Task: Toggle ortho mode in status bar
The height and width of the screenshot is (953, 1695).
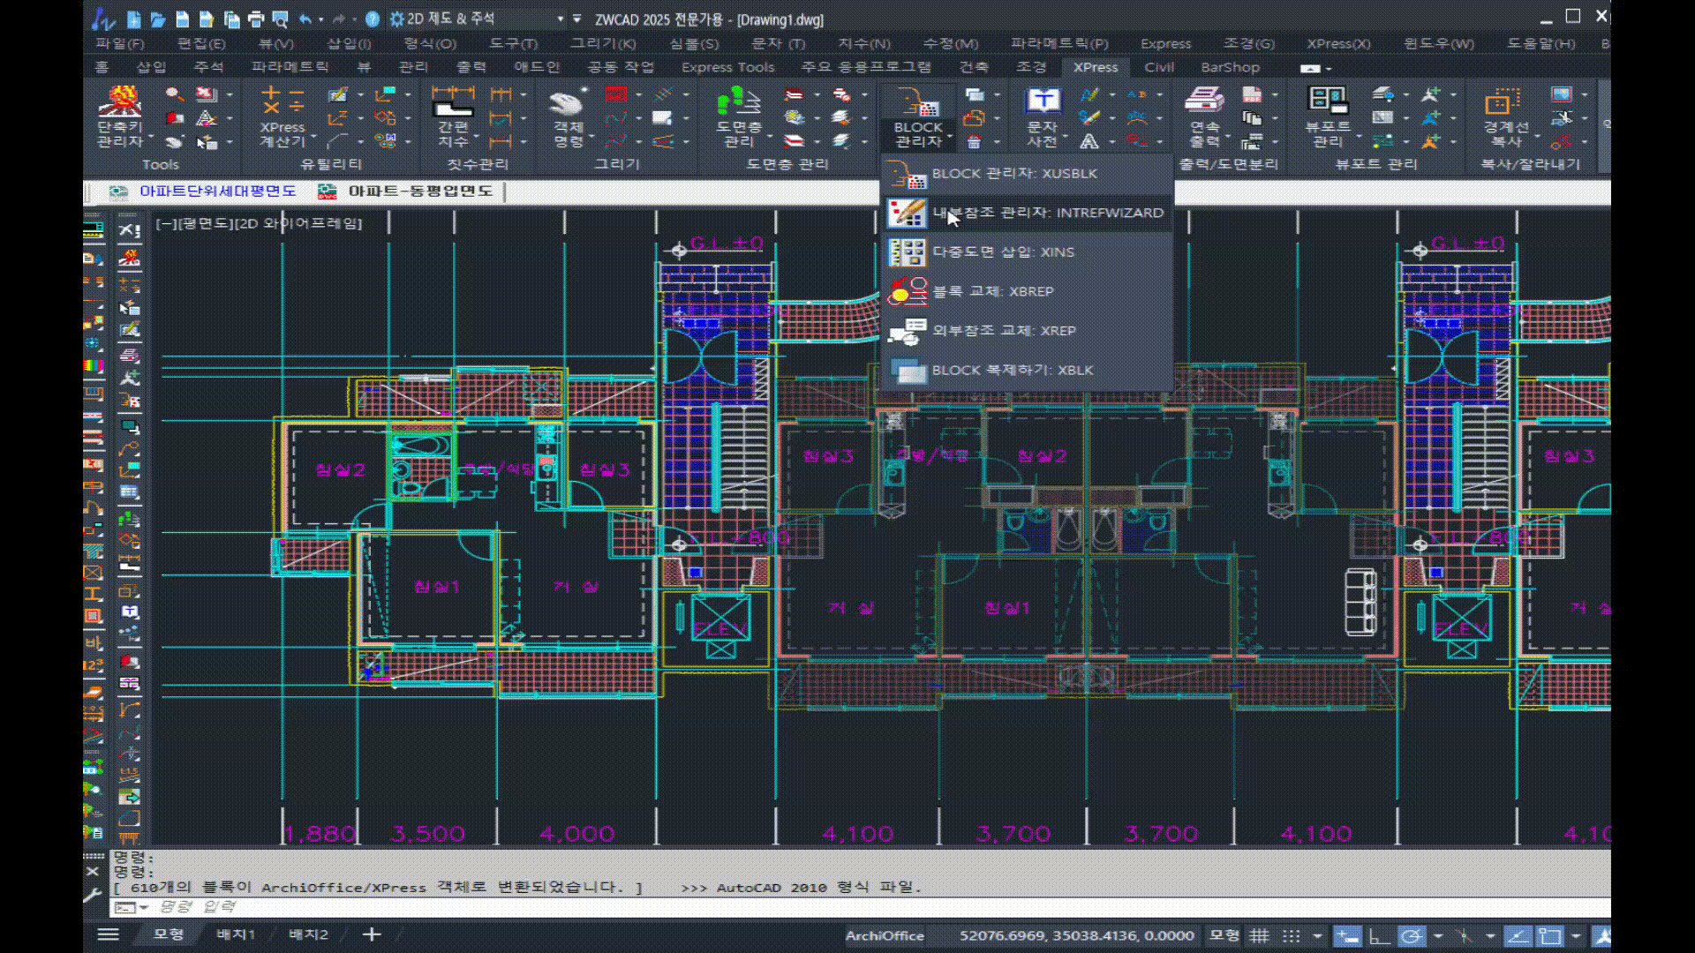Action: coord(1379,935)
